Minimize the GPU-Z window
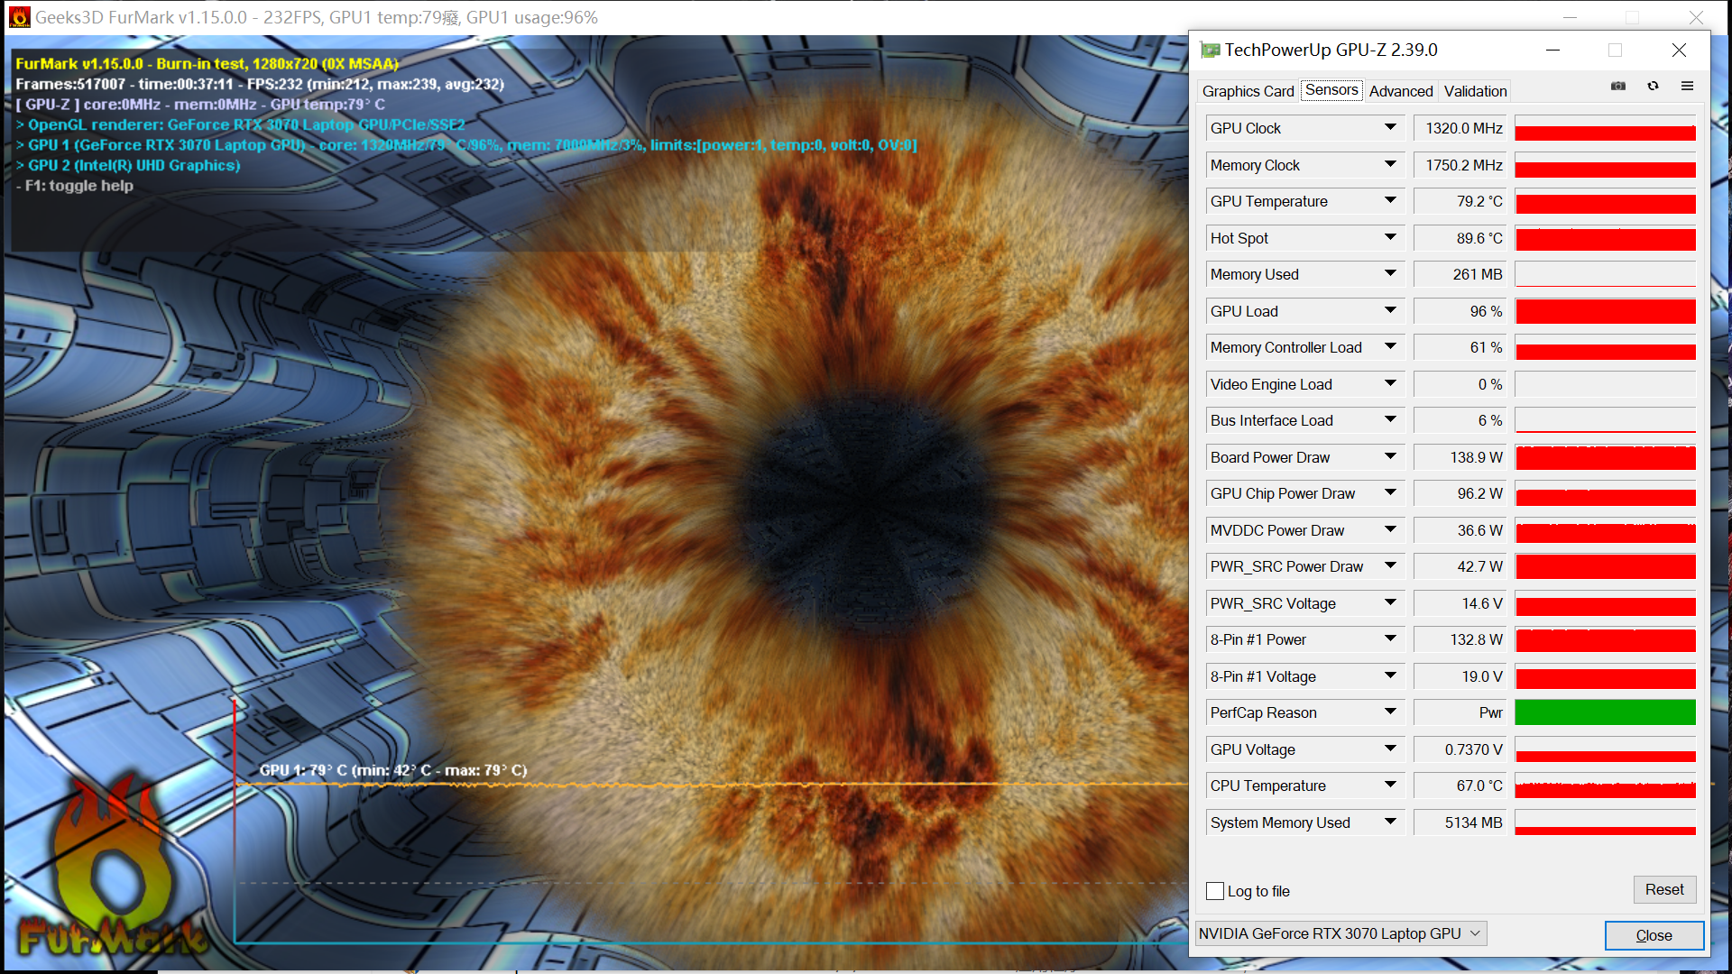The height and width of the screenshot is (974, 1732). [x=1552, y=51]
